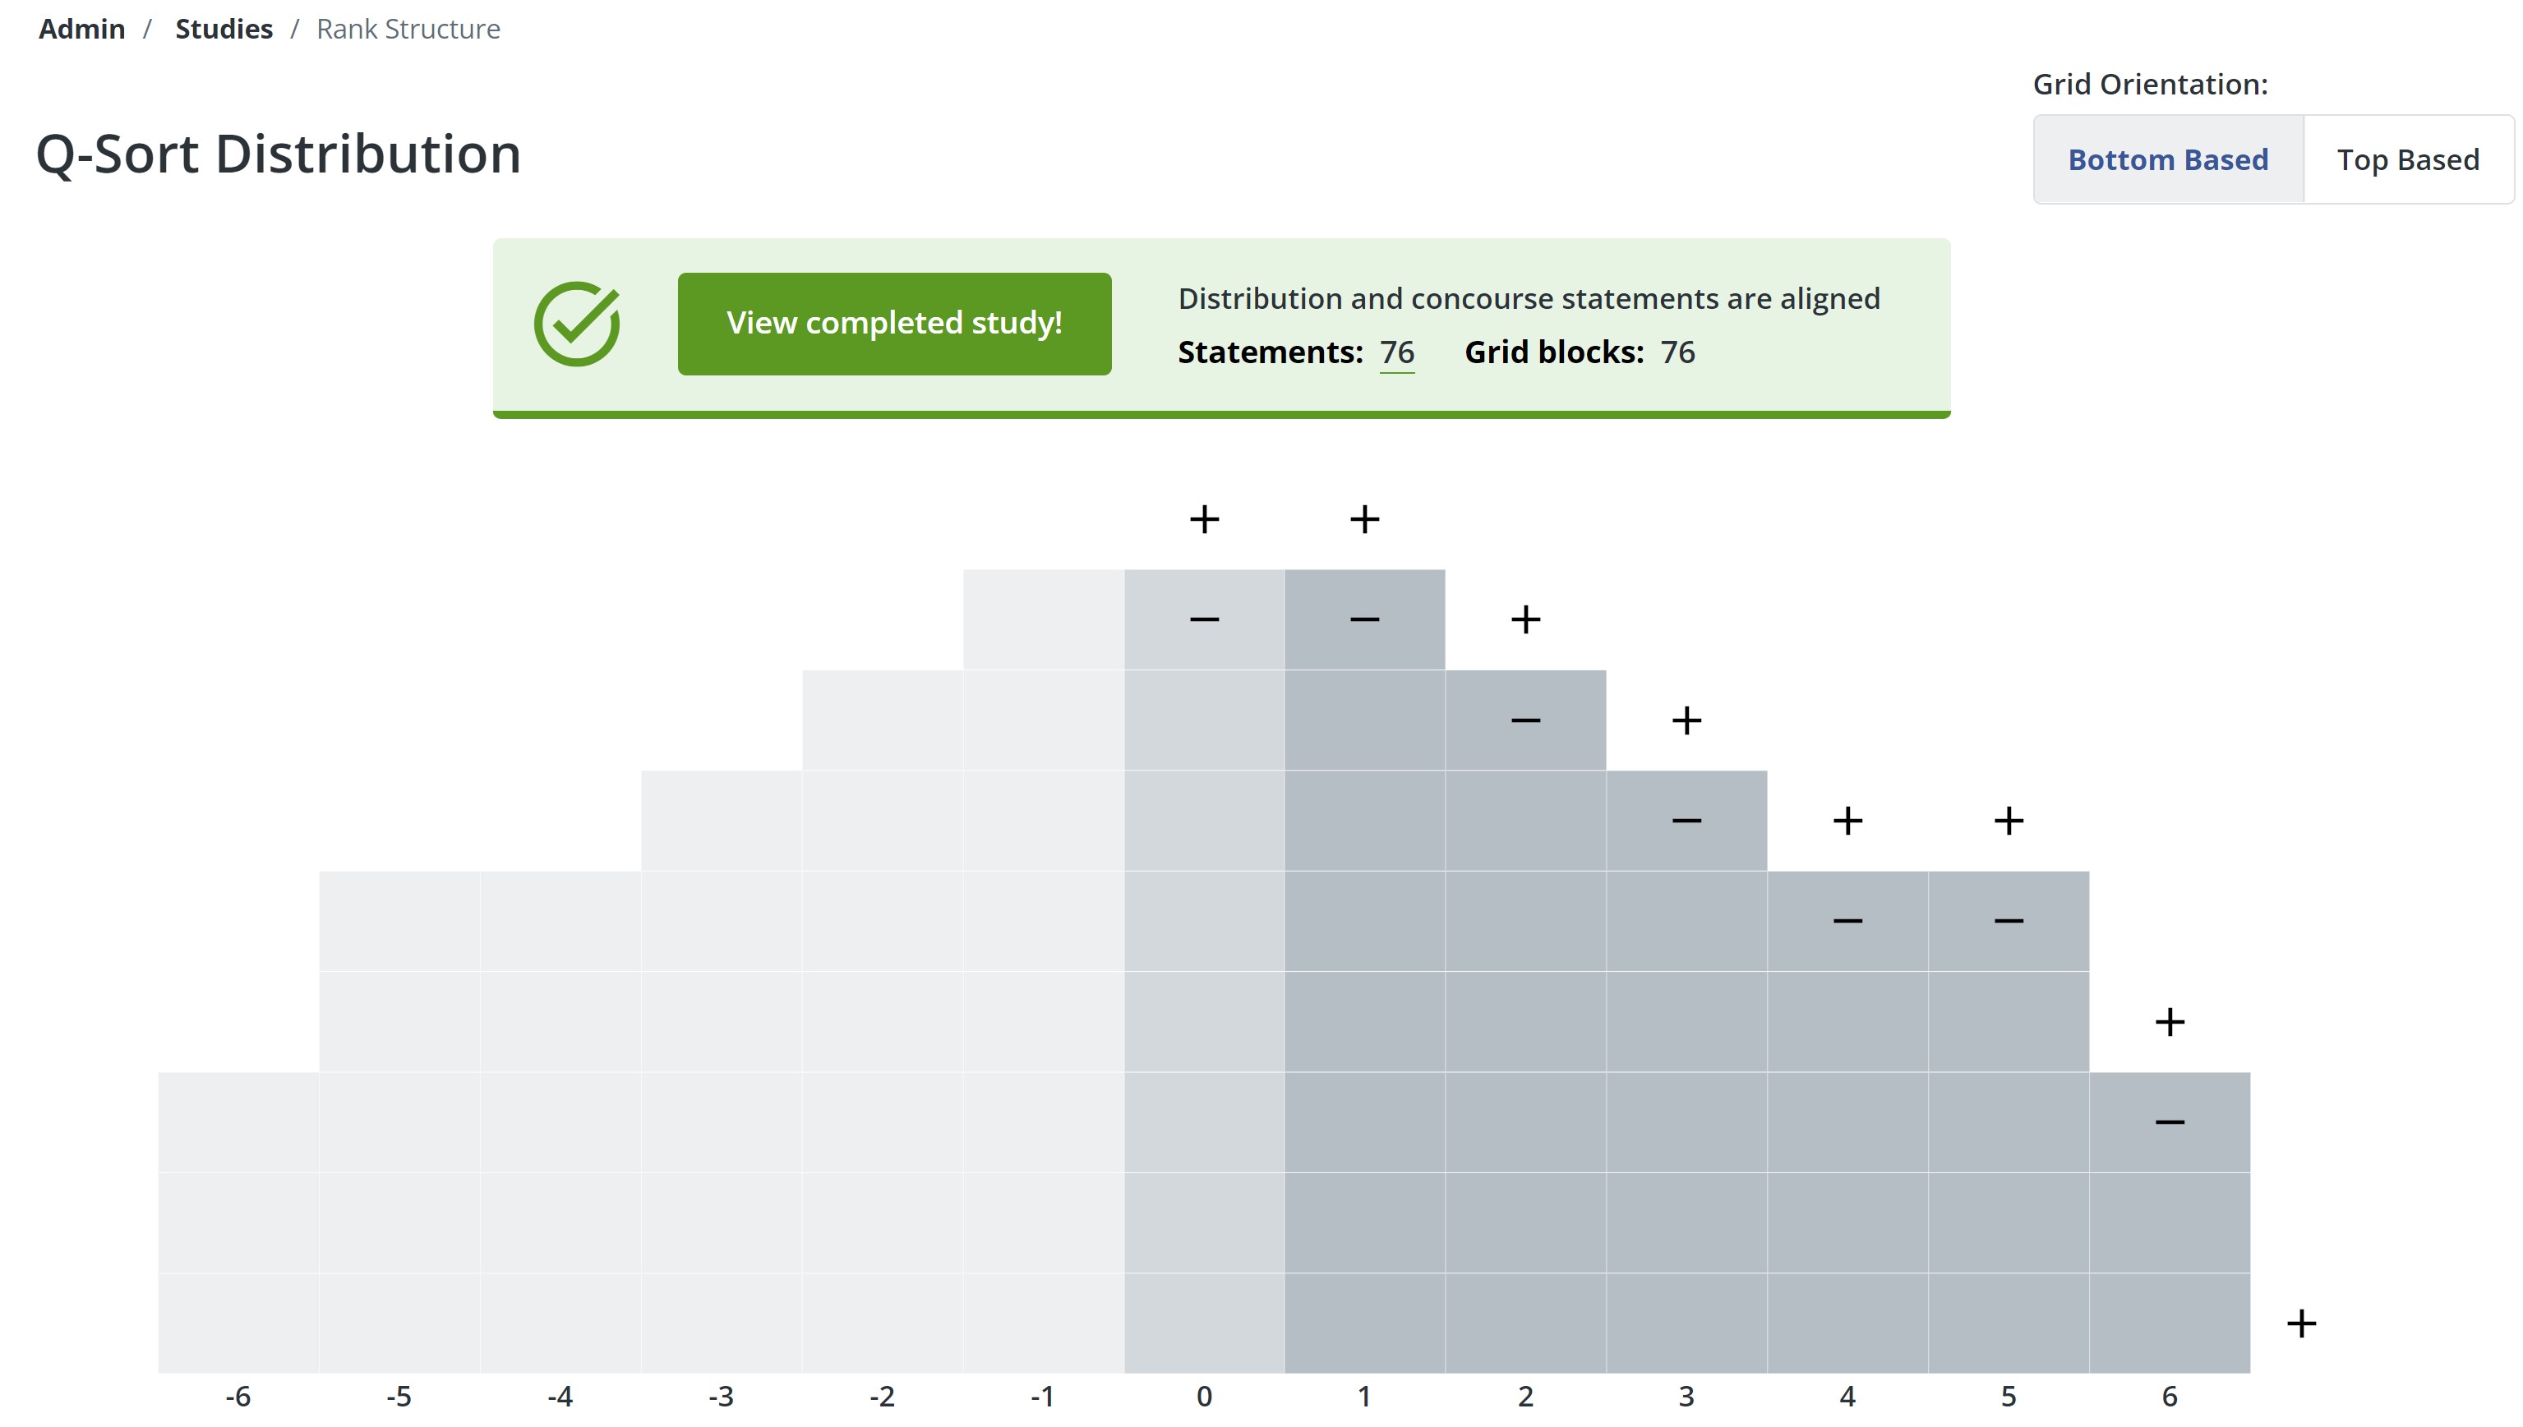Click the plus icon on column 3
The height and width of the screenshot is (1427, 2523).
click(x=1679, y=720)
